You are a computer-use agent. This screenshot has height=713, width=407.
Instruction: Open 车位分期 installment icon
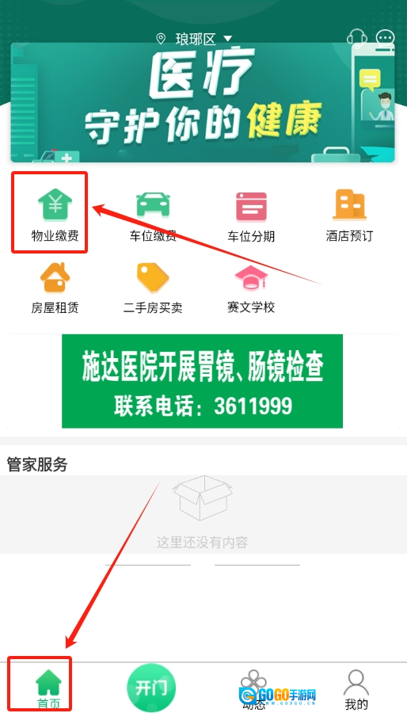[251, 207]
